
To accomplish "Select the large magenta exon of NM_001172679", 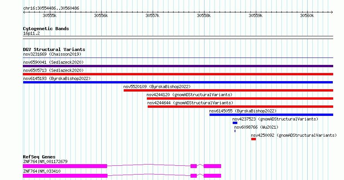I will [x=65, y=166].
